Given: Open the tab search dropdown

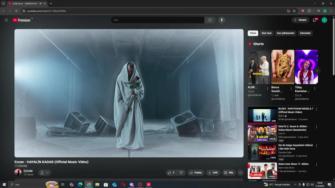Looking at the screenshot, I should [3, 4].
